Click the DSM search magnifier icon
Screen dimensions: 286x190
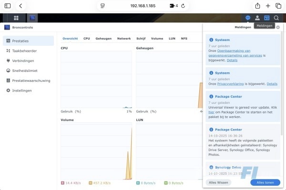[x=276, y=18]
